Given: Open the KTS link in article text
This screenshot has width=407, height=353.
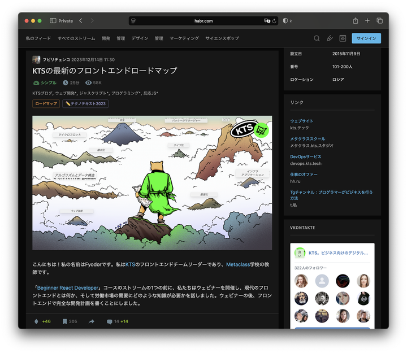Looking at the screenshot, I should click(x=131, y=264).
